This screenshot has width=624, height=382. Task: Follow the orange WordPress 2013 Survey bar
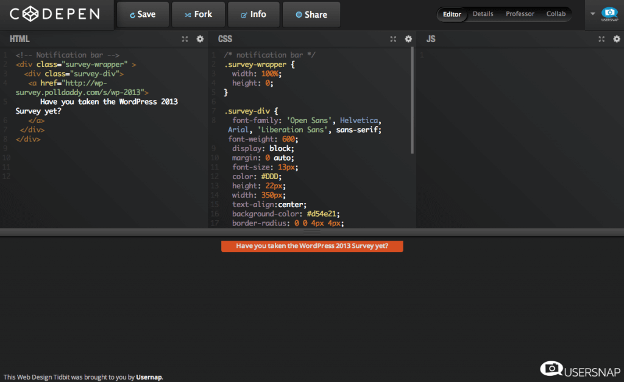[x=312, y=246]
